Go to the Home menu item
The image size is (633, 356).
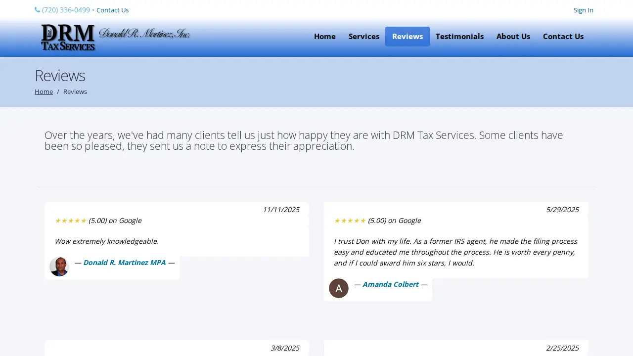[325, 37]
